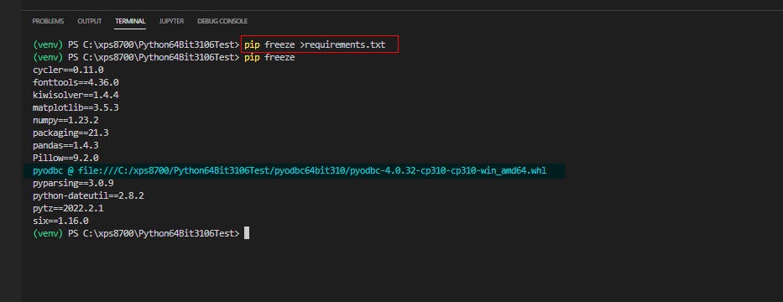Click the packaging==21.3 output line
The image size is (783, 302).
point(70,133)
